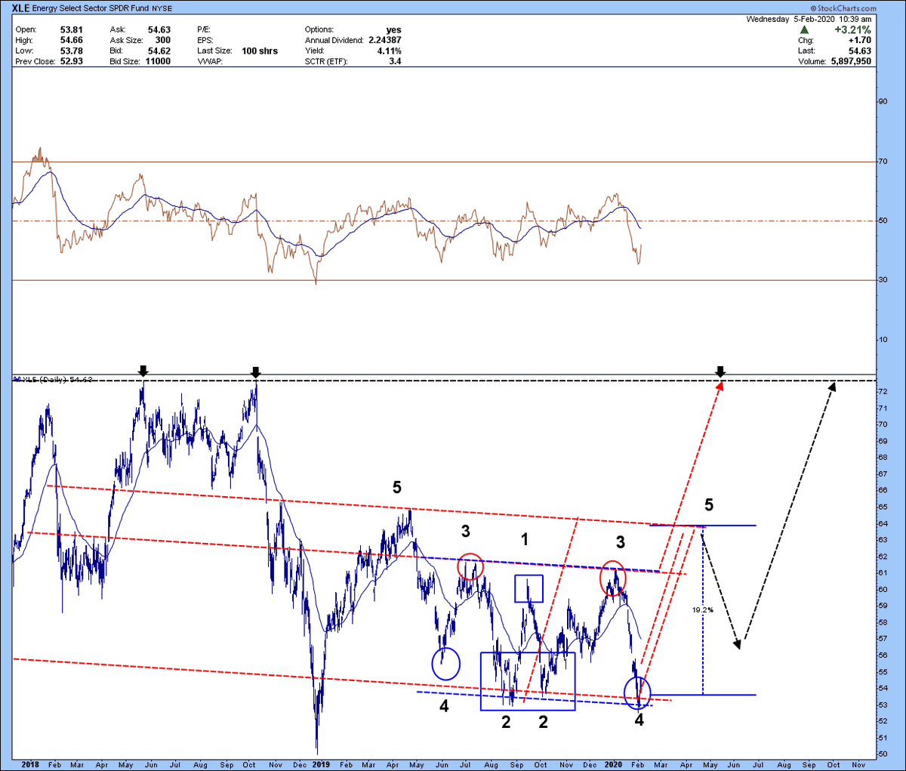The width and height of the screenshot is (906, 771).
Task: Select the Yield value 4.11%
Action: pyautogui.click(x=390, y=51)
